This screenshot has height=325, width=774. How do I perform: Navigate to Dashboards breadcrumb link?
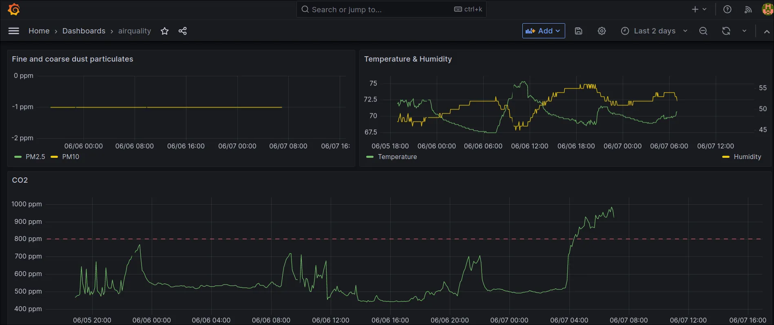pos(84,31)
